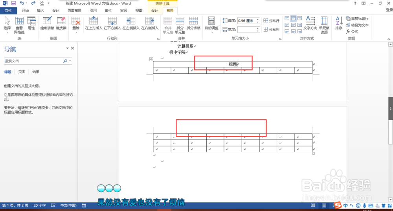Open table Properties (属性)
Viewport: 393px width, 211px height.
(31, 23)
